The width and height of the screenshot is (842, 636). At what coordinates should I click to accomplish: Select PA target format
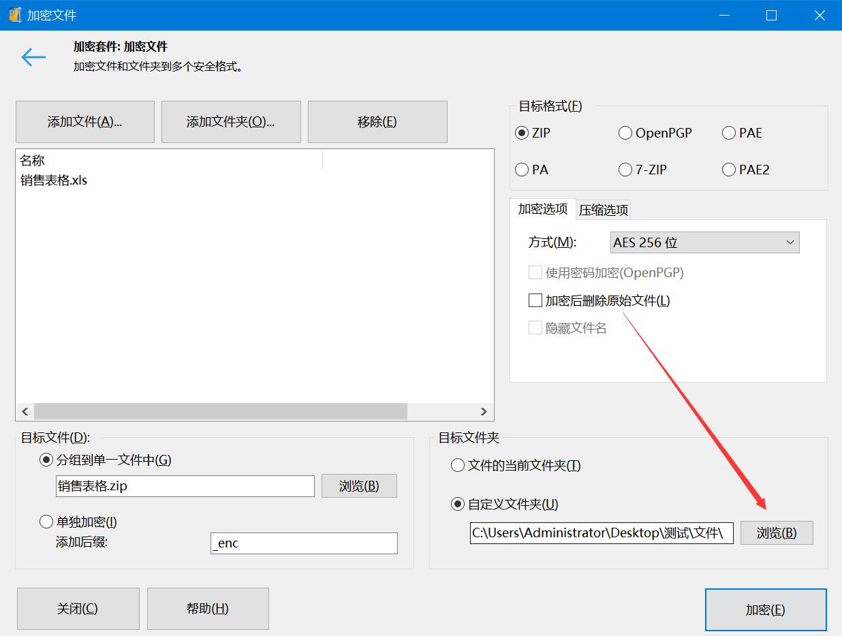tap(532, 170)
